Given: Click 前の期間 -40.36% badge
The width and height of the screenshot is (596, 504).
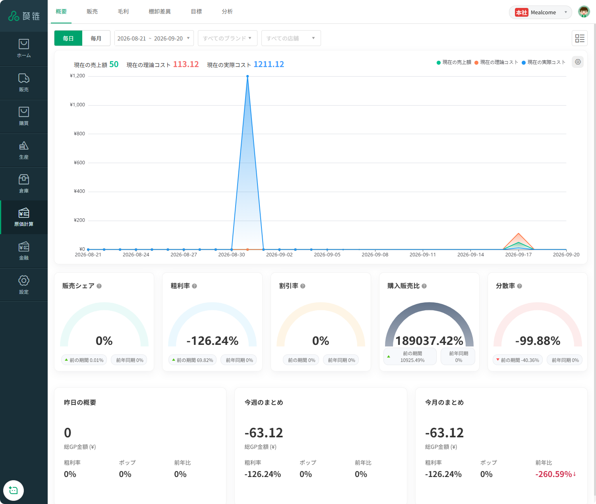Looking at the screenshot, I should tap(518, 360).
